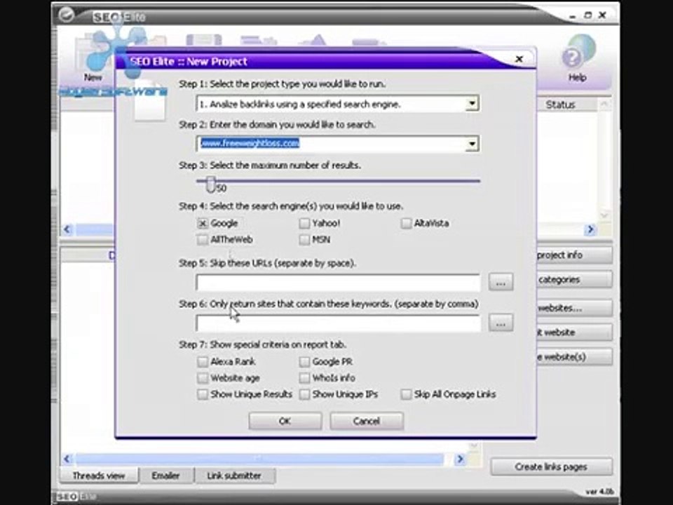673x505 pixels.
Task: Enable the Yahoo! search engine
Action: click(304, 223)
